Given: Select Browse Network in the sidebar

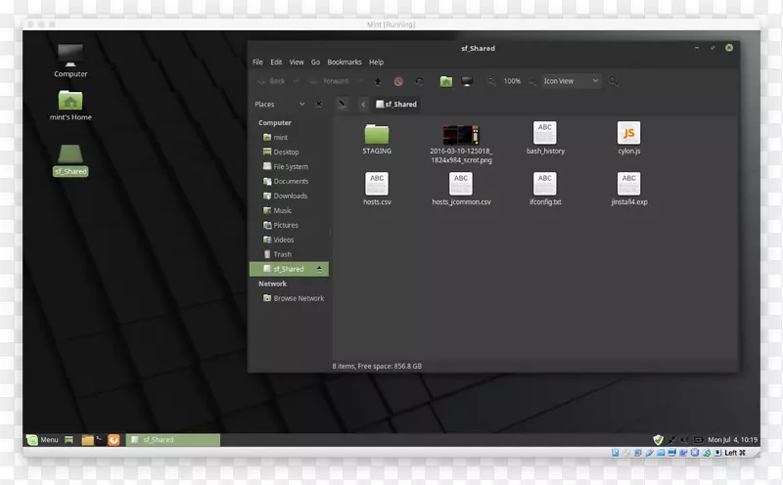Looking at the screenshot, I should [299, 298].
